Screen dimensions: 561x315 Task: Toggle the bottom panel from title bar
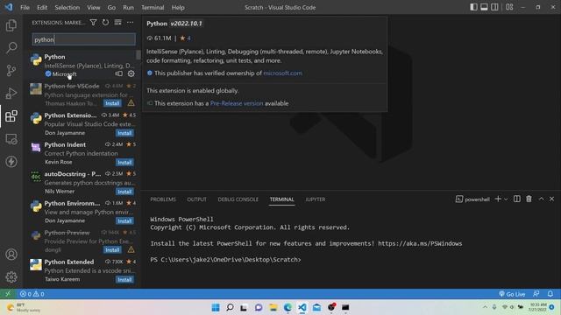click(x=484, y=7)
